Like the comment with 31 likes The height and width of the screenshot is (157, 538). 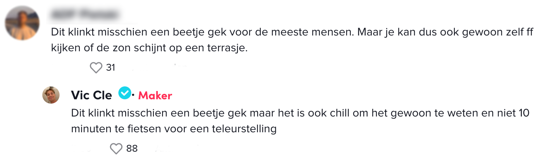point(96,67)
